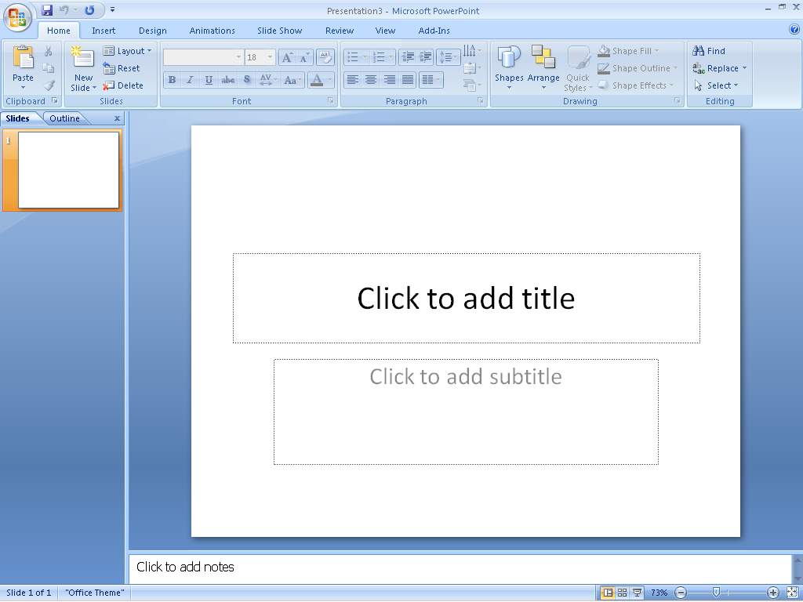Delete the current slide

(x=123, y=85)
